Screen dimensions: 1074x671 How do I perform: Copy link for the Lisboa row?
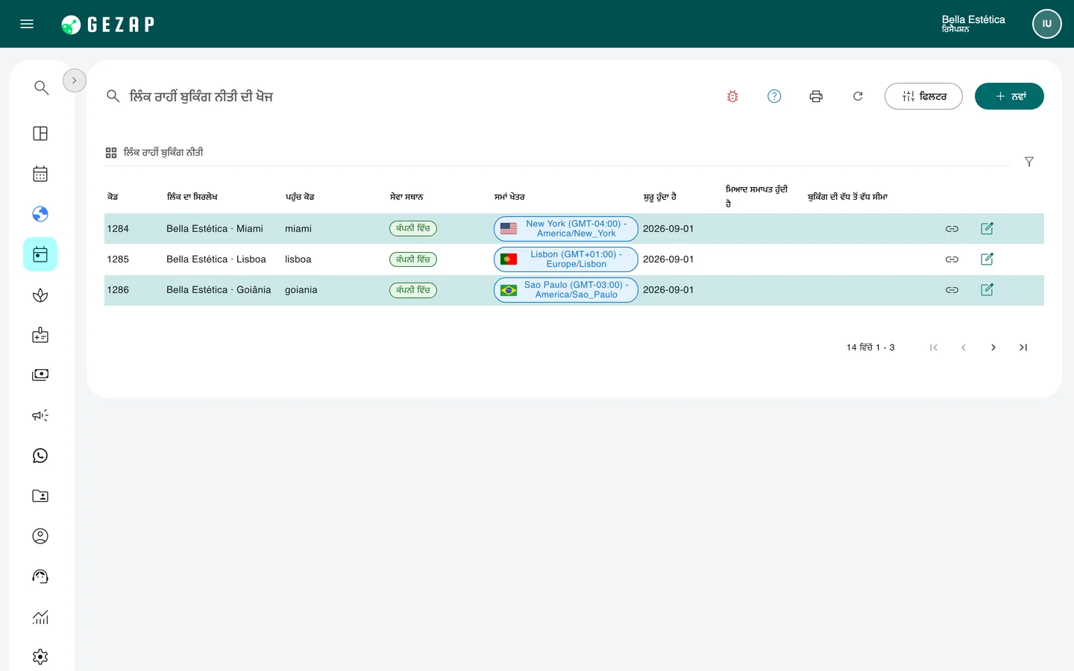952,259
